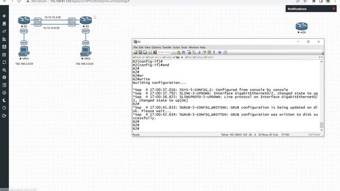
Task: Click the Add an object plus icon in sidebar
Action: tap(4, 16)
